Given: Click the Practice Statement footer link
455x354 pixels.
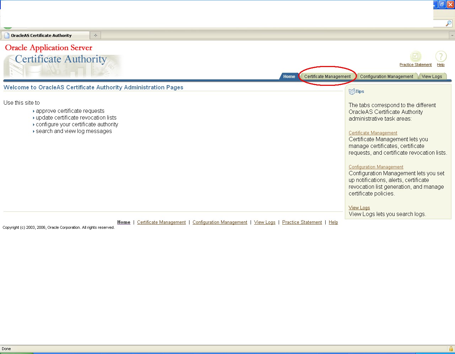Looking at the screenshot, I should tap(302, 222).
